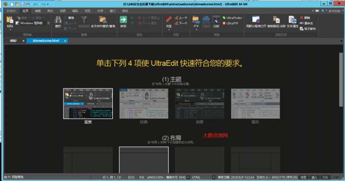Close the 编辑1 tab

[23, 41]
